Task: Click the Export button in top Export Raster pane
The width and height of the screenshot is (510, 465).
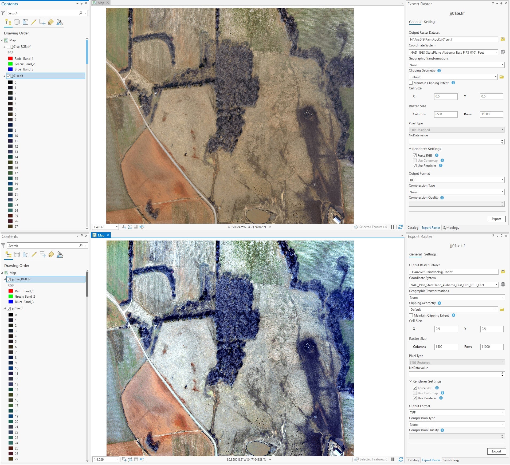Action: (496, 219)
